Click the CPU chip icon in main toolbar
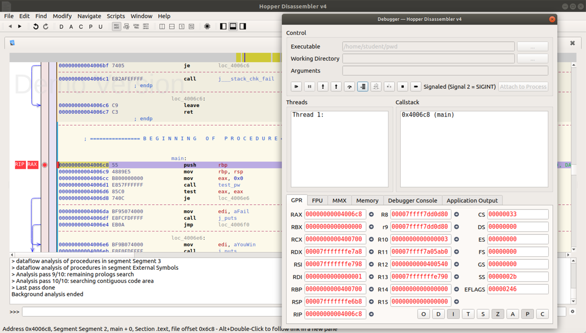The width and height of the screenshot is (586, 333). coord(207,27)
